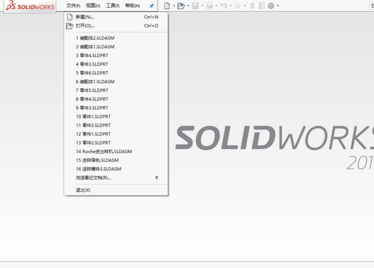Viewport: 374px width, 268px height.
Task: Click the folder icon beside 打开(O)
Action: pos(69,26)
